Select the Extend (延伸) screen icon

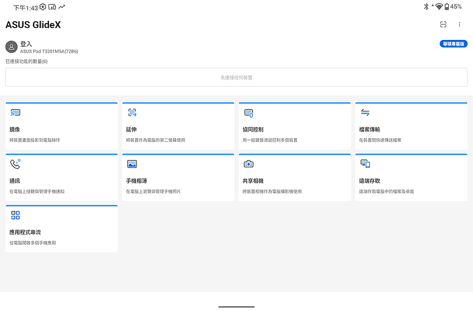[132, 113]
